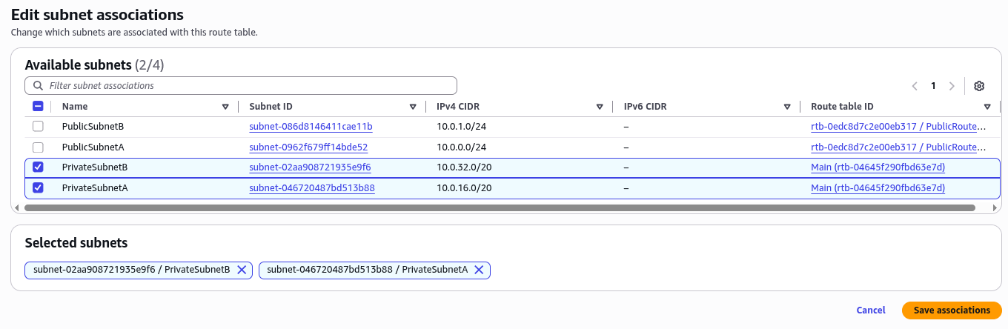Image resolution: width=1008 pixels, height=329 pixels.
Task: Click the Filter subnet associations field
Action: pyautogui.click(x=241, y=86)
